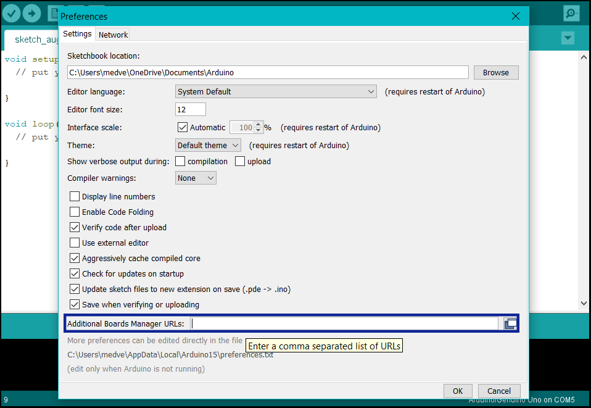This screenshot has height=408, width=591.
Task: Toggle Enable Code Folding checkbox
Action: click(75, 212)
